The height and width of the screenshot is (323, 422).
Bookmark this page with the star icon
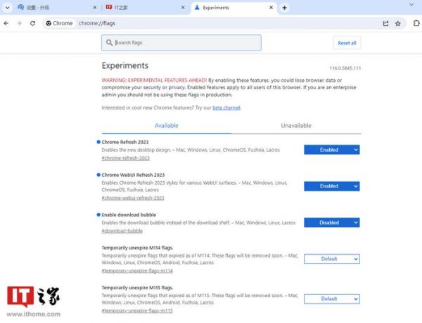pyautogui.click(x=398, y=23)
